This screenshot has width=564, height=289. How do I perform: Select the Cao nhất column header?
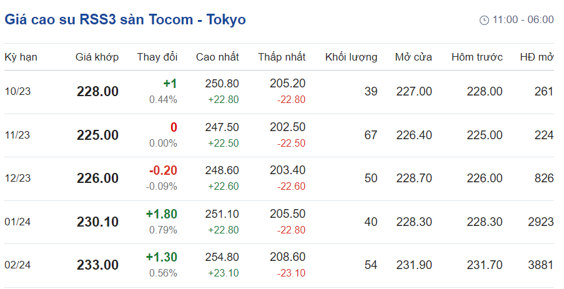click(x=217, y=57)
